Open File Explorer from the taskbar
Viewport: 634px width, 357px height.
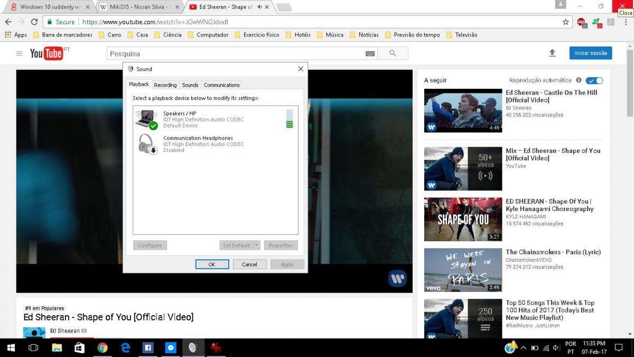[x=57, y=347]
